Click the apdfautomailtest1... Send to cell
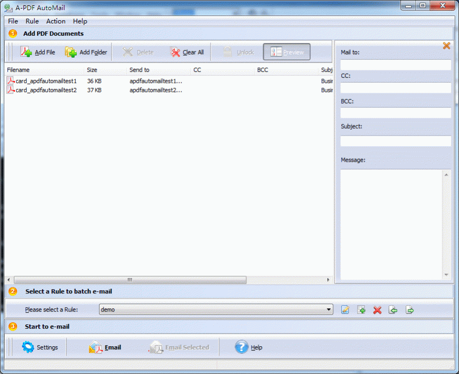Image resolution: width=459 pixels, height=374 pixels. (x=156, y=81)
